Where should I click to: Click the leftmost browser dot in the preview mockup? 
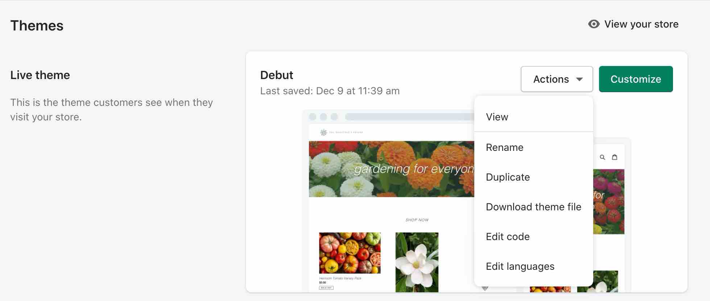click(x=312, y=116)
